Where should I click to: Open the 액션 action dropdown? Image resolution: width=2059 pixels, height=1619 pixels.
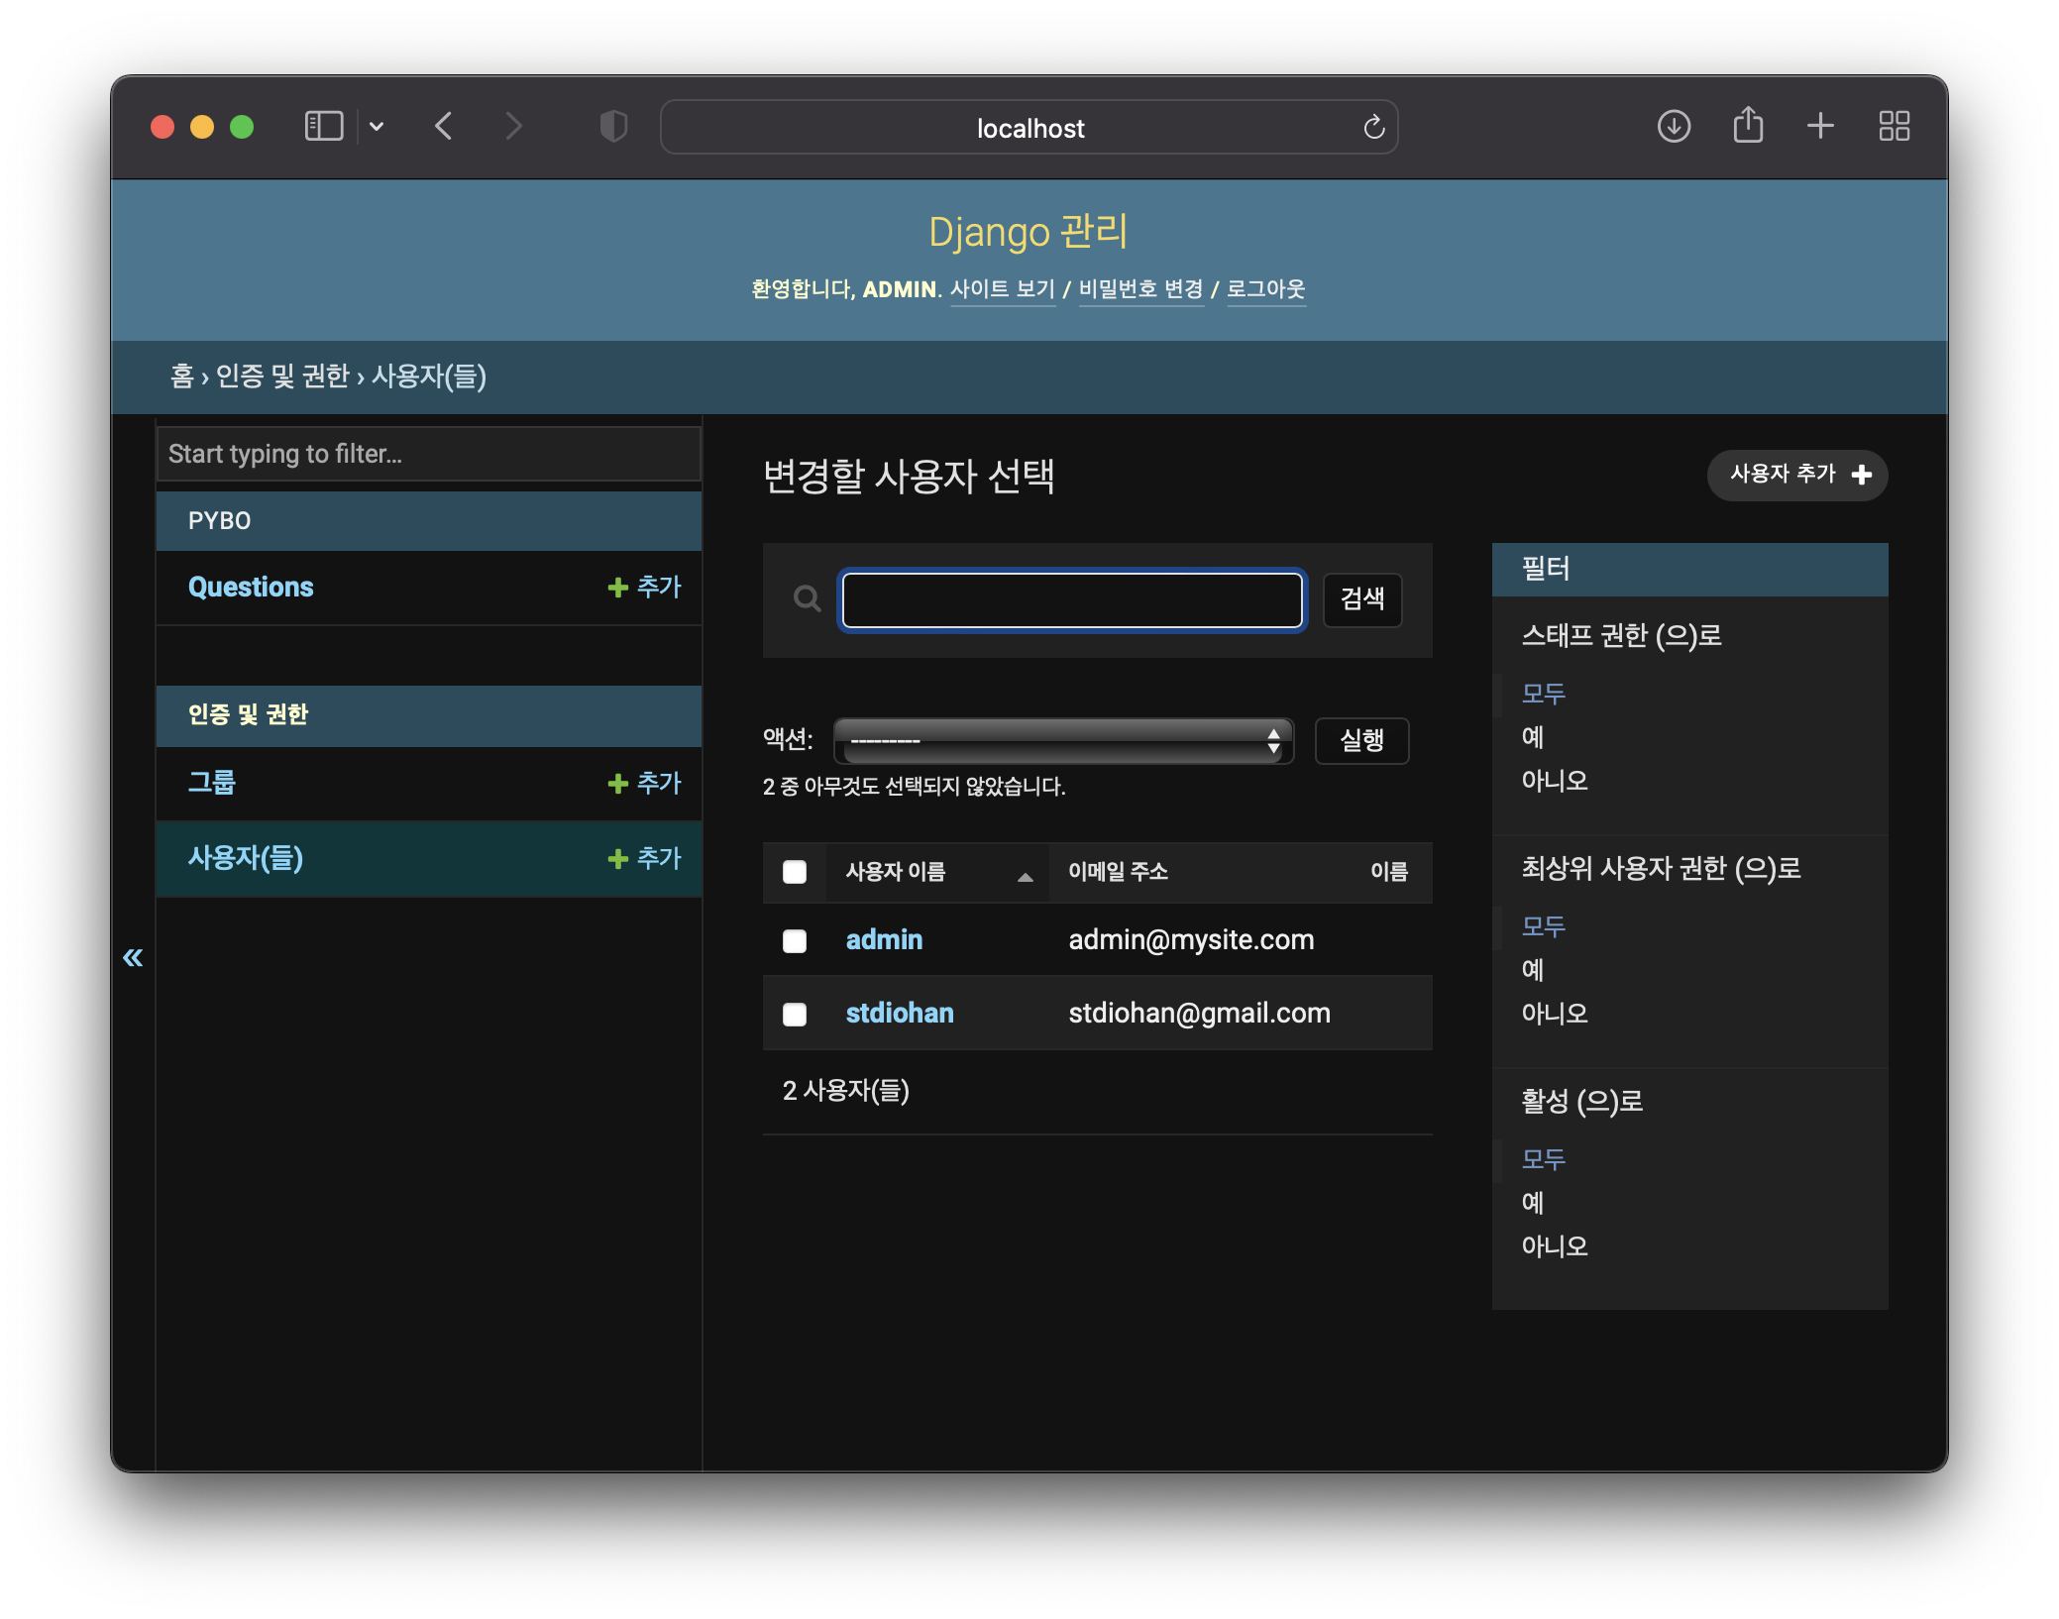pos(1063,741)
